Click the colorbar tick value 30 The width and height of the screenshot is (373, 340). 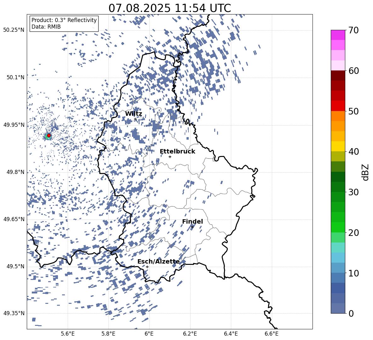click(353, 192)
